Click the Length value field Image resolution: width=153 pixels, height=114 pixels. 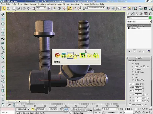[138, 84]
